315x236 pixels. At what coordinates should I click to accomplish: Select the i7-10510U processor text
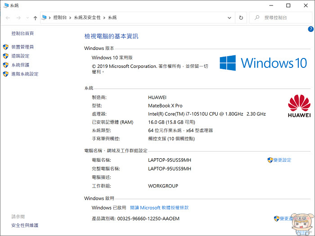tap(207, 114)
